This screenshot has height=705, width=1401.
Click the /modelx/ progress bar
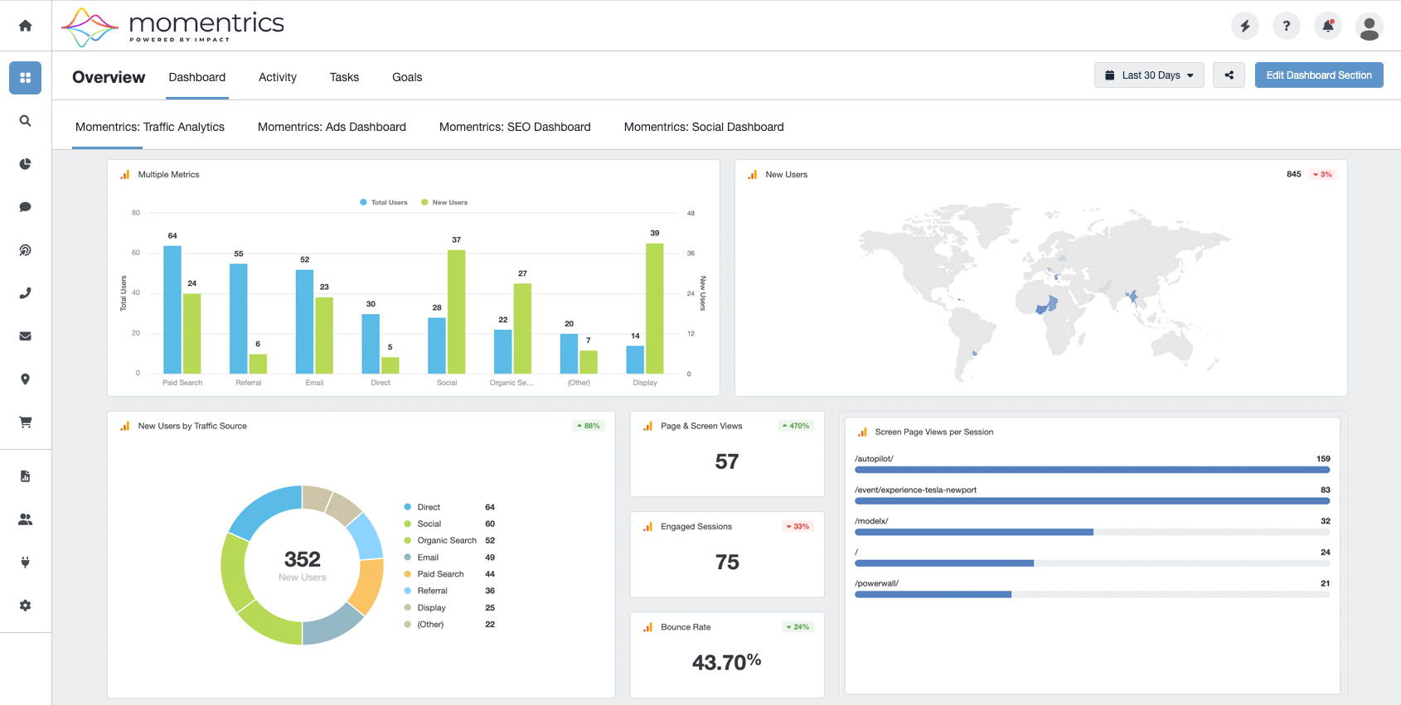click(1093, 532)
